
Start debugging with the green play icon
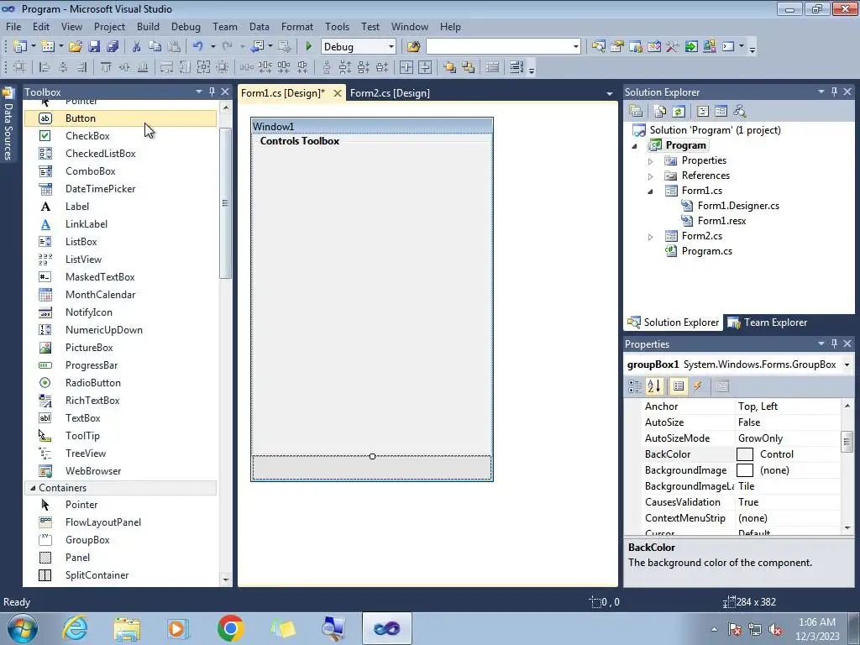tap(308, 47)
